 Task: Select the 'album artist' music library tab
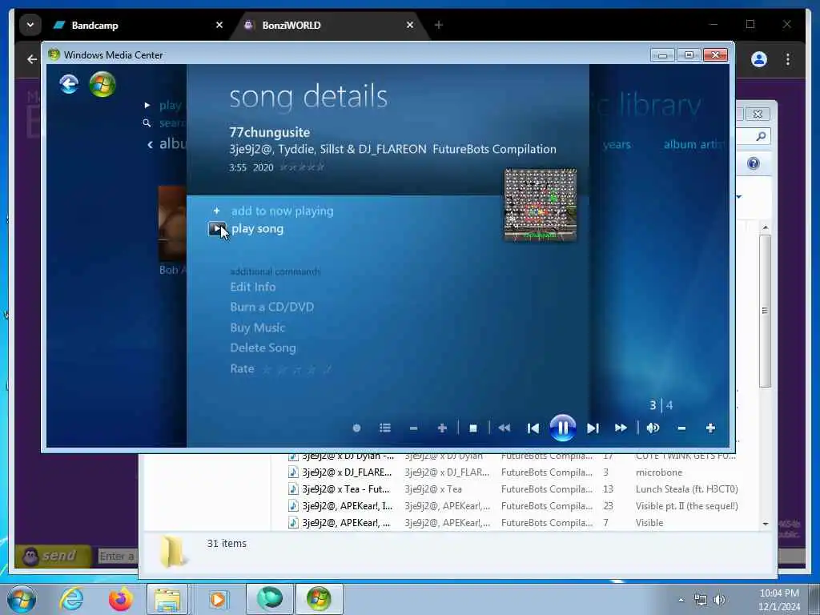coord(695,144)
